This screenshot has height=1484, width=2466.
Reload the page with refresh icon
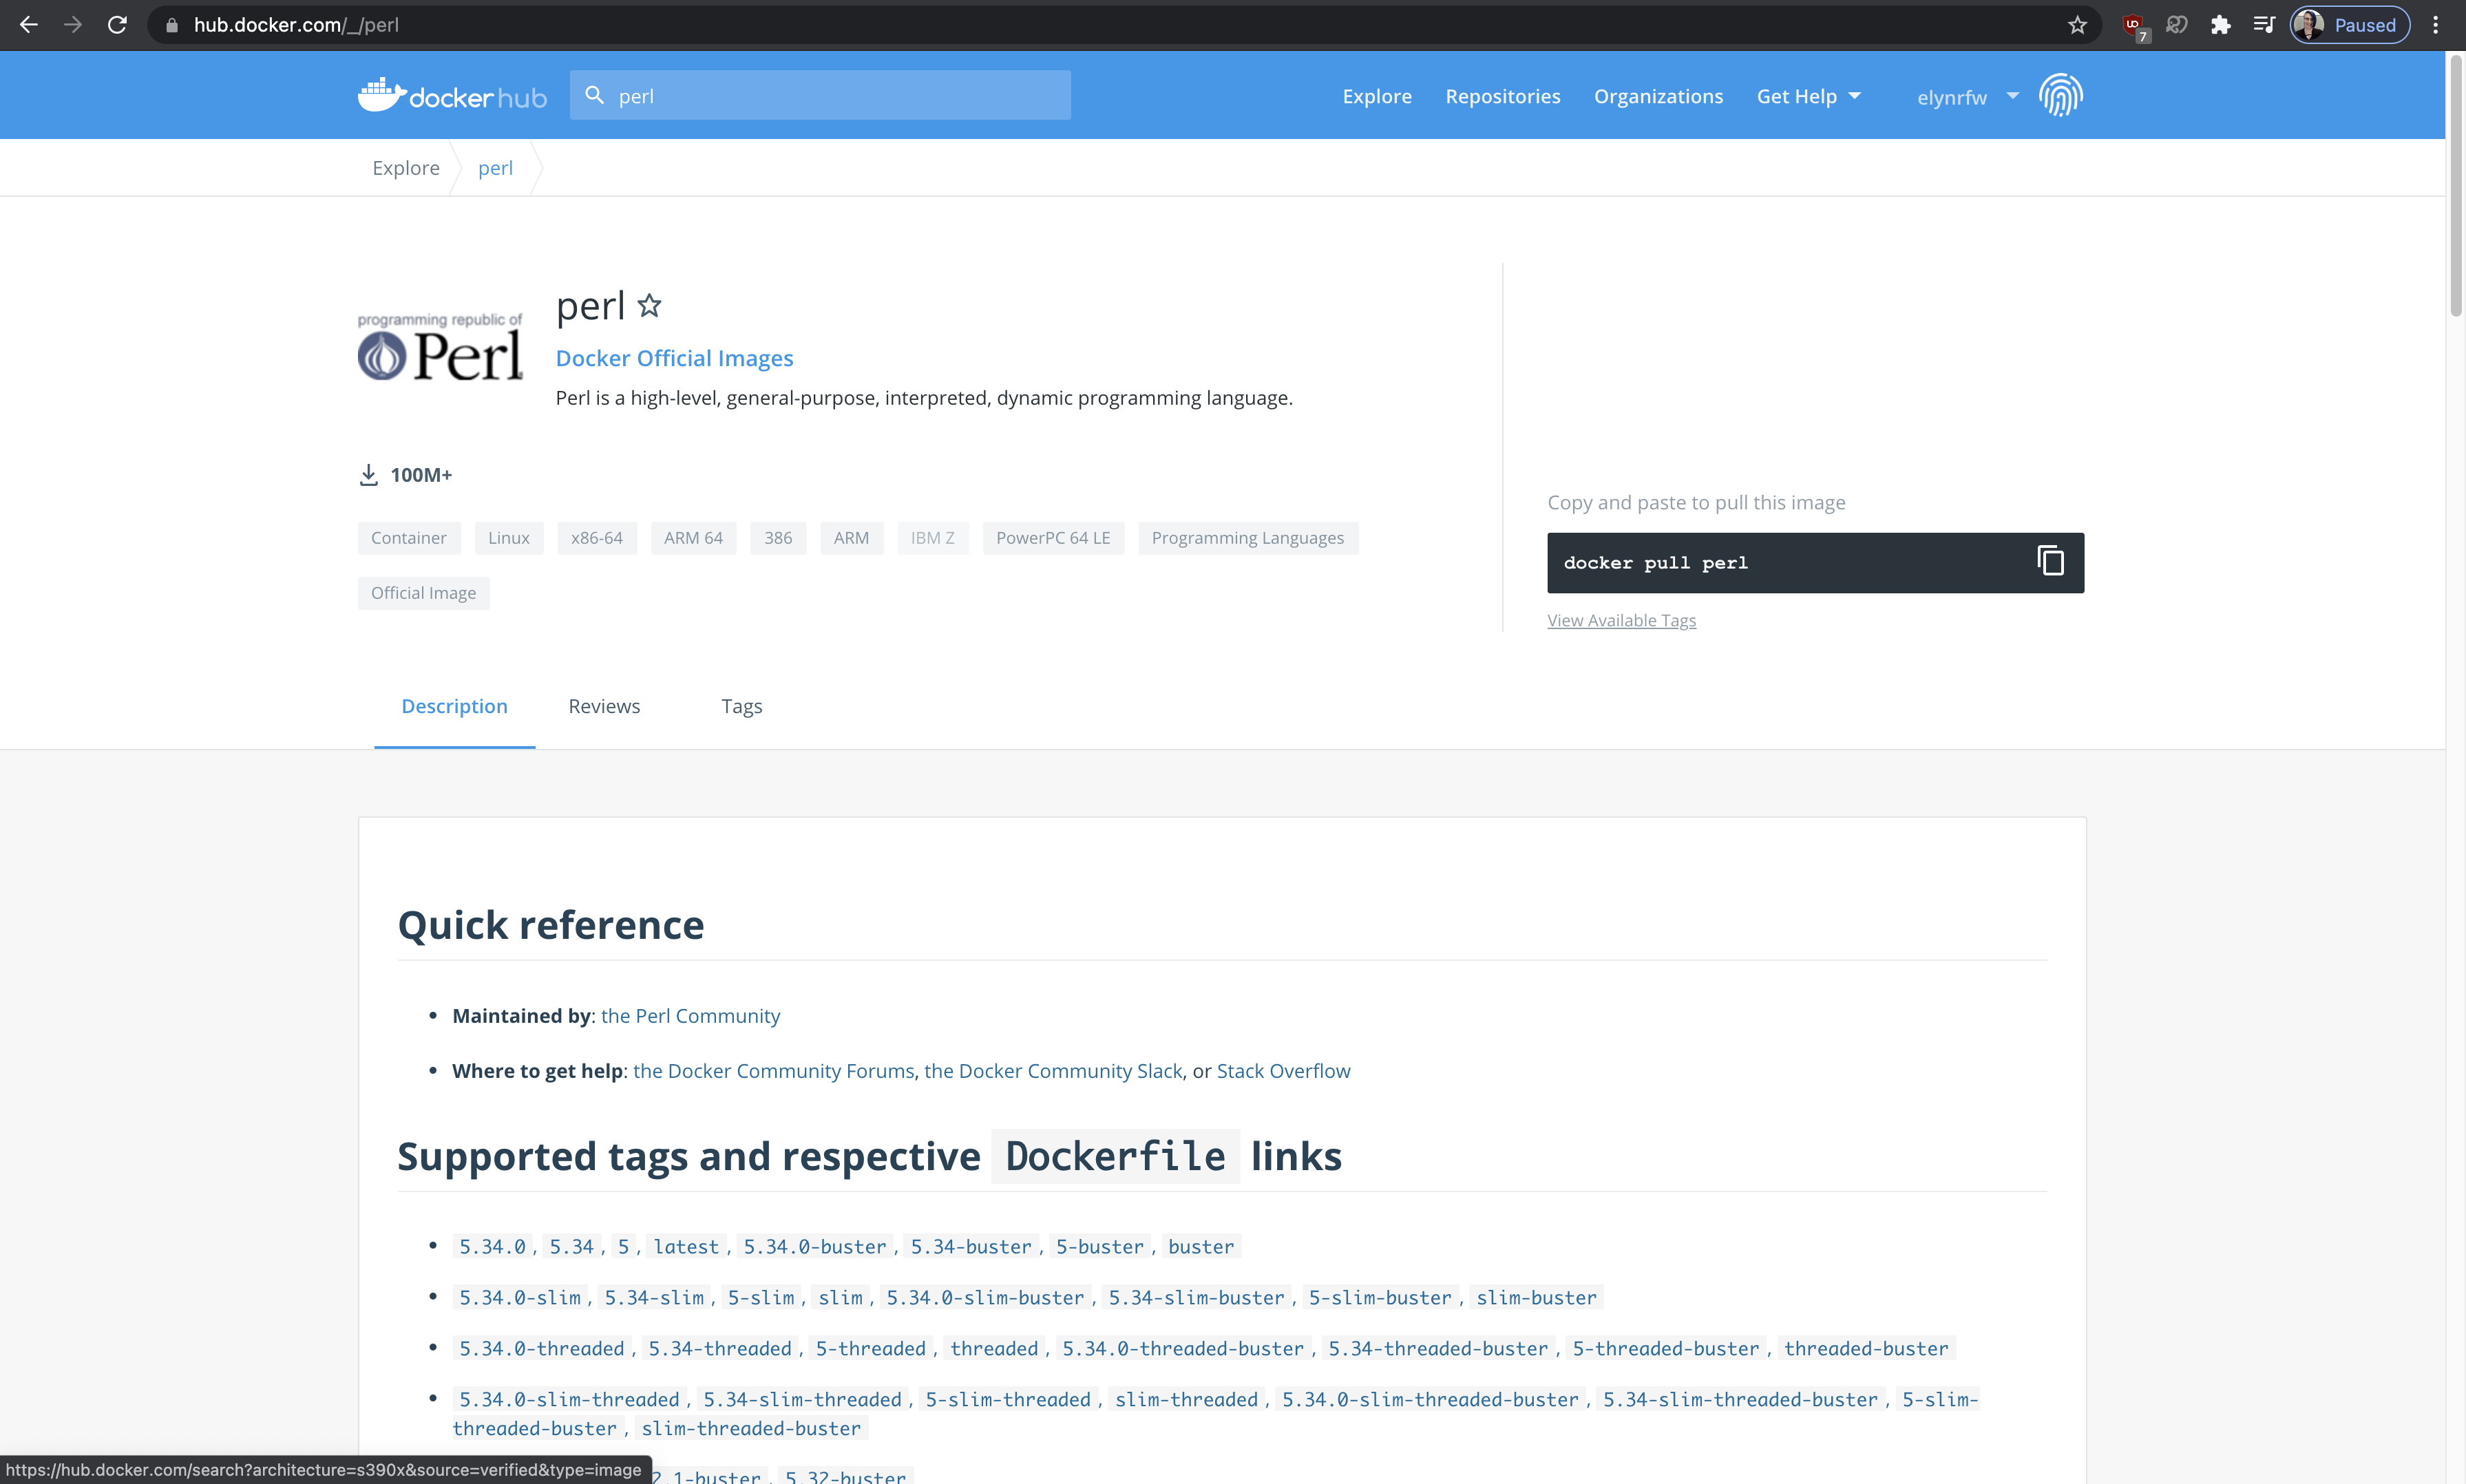[117, 25]
